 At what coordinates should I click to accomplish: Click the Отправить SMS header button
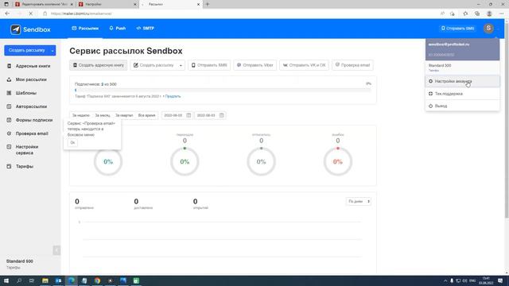[458, 29]
